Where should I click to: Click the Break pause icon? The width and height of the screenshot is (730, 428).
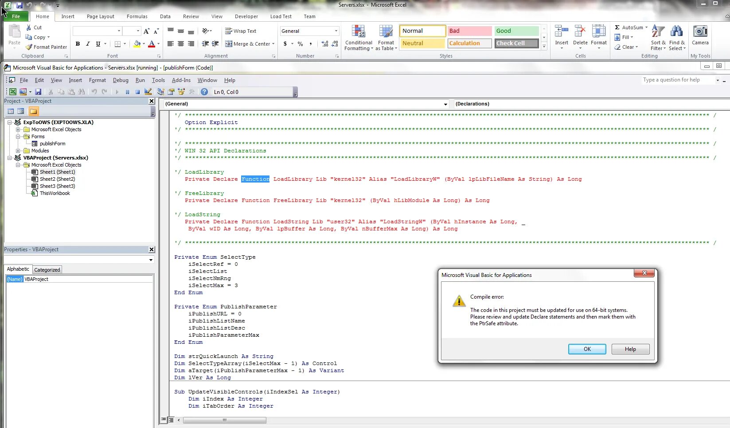coord(127,92)
